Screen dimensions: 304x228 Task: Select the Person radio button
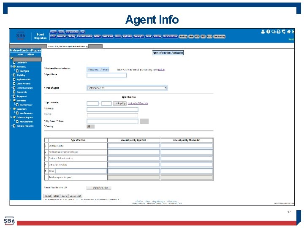coord(100,69)
